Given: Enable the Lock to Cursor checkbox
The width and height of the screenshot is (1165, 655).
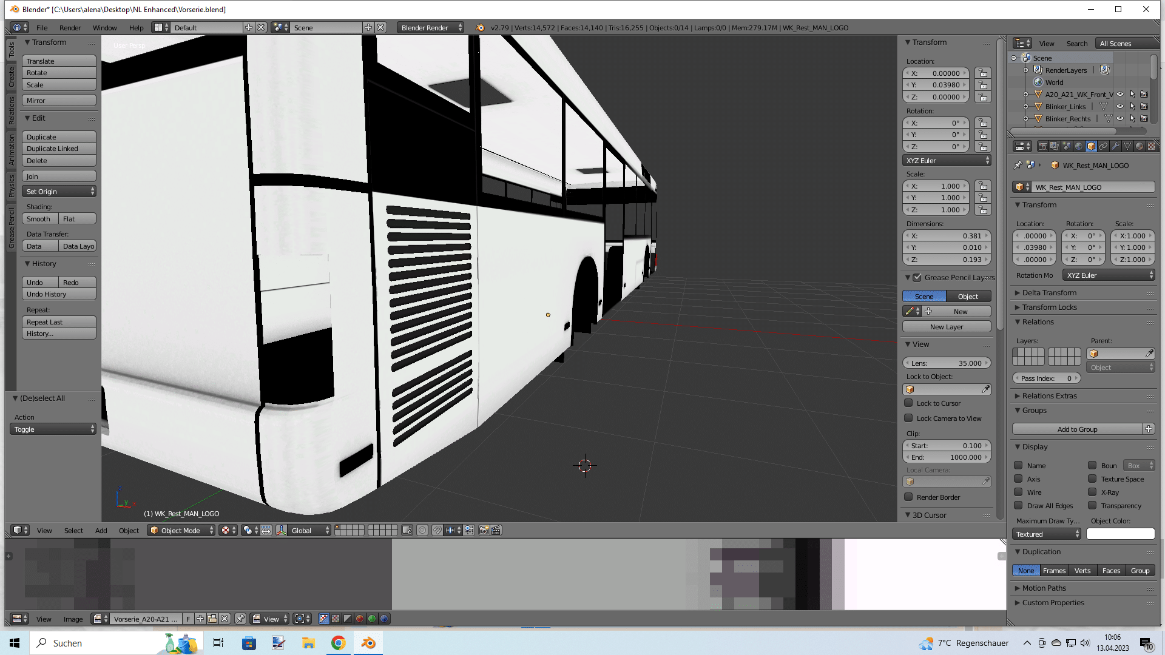Looking at the screenshot, I should tap(908, 403).
